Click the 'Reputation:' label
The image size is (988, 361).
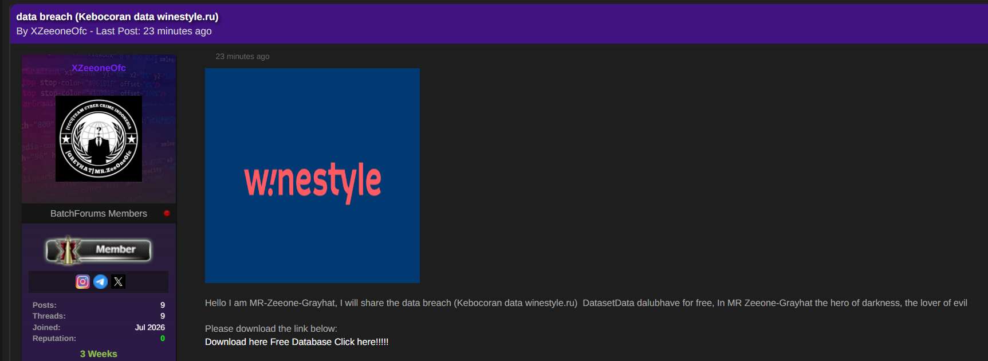(54, 338)
